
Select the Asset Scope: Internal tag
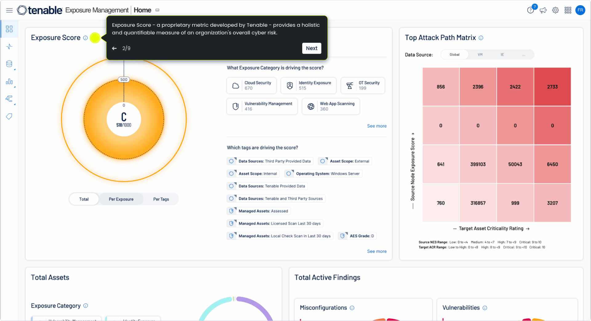tap(253, 174)
